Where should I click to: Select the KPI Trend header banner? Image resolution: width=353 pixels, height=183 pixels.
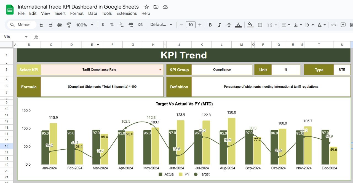tap(184, 55)
